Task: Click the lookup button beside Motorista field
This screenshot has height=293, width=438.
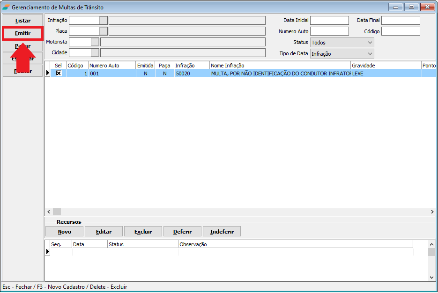Action: pos(95,42)
